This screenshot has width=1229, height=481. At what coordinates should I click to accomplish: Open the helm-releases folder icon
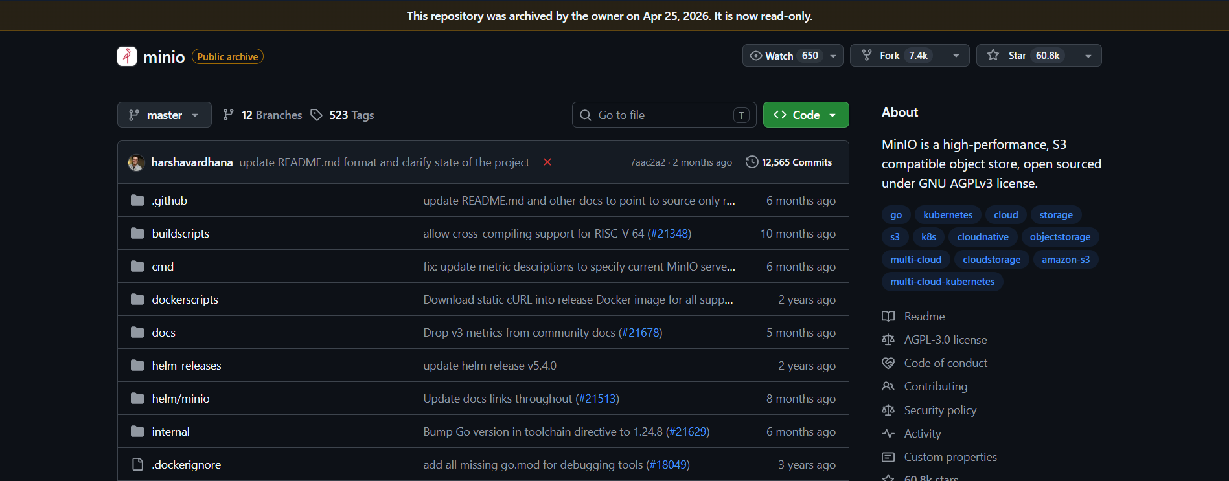(137, 365)
